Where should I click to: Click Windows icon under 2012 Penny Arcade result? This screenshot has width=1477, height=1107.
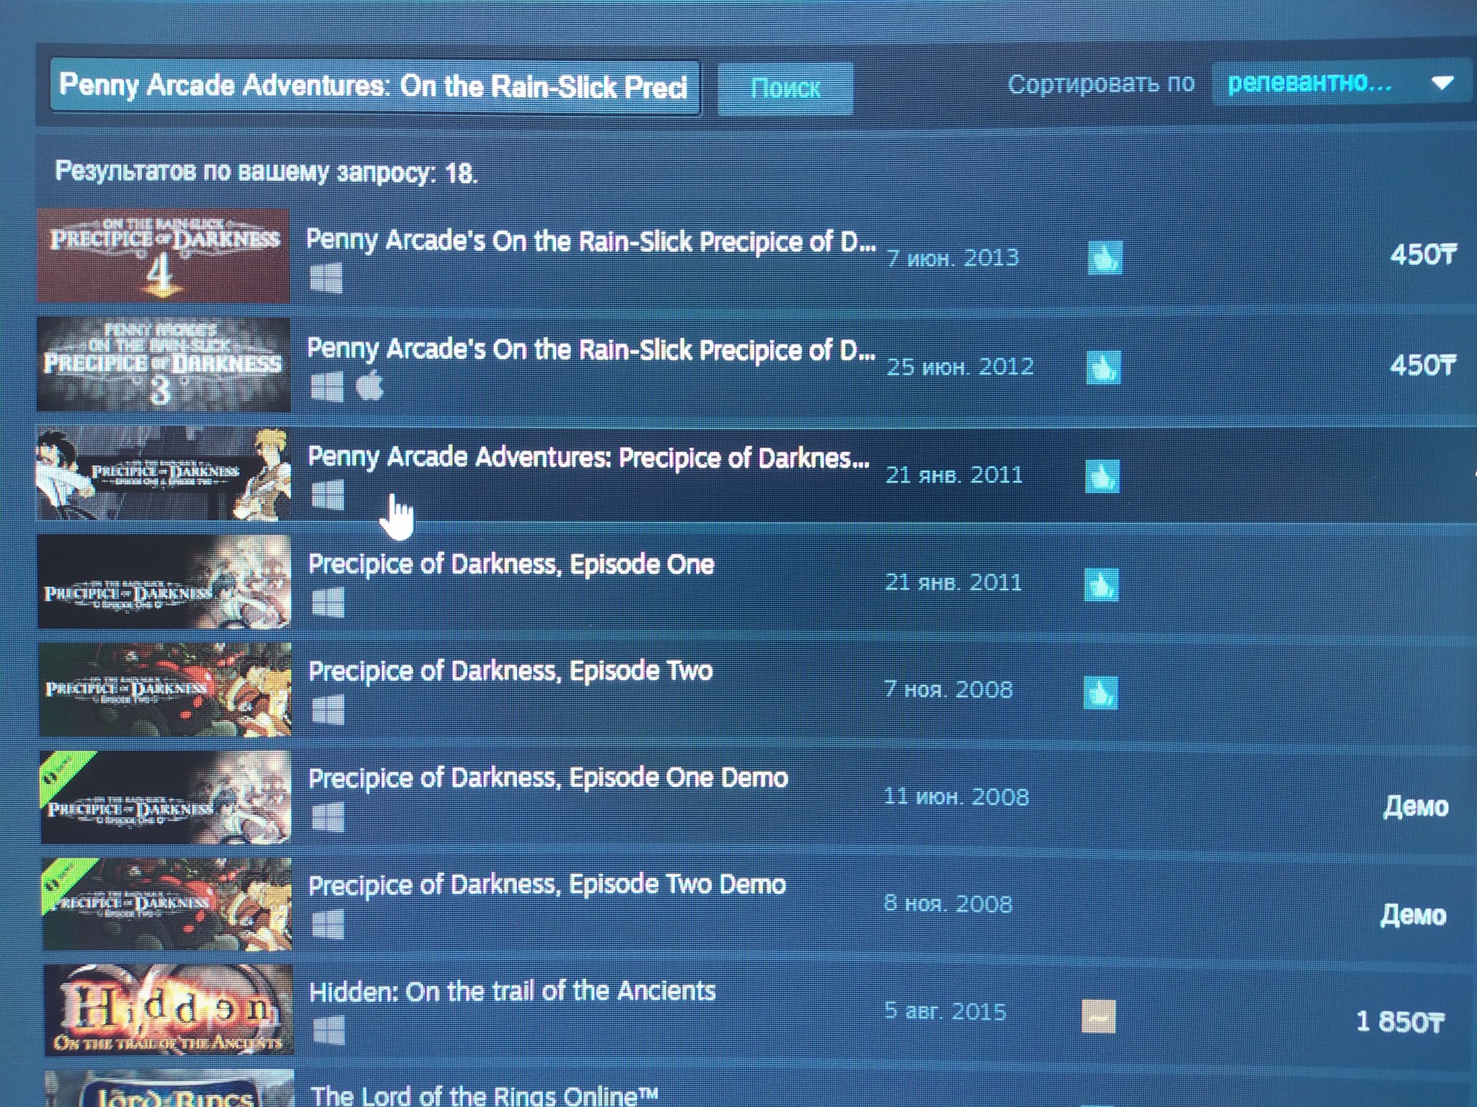pyautogui.click(x=327, y=387)
